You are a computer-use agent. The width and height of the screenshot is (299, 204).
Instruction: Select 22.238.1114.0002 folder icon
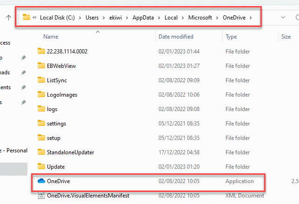(x=41, y=51)
